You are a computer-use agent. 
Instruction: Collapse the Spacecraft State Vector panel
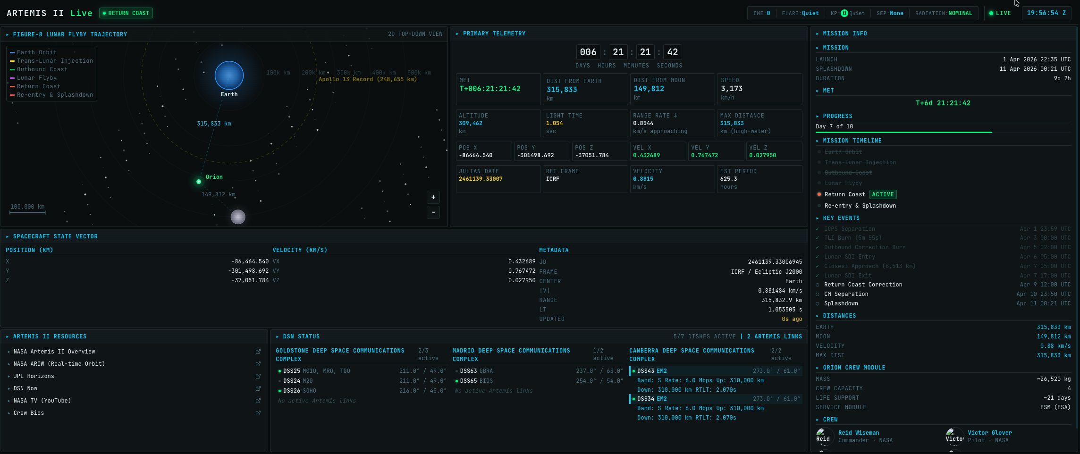click(8, 236)
